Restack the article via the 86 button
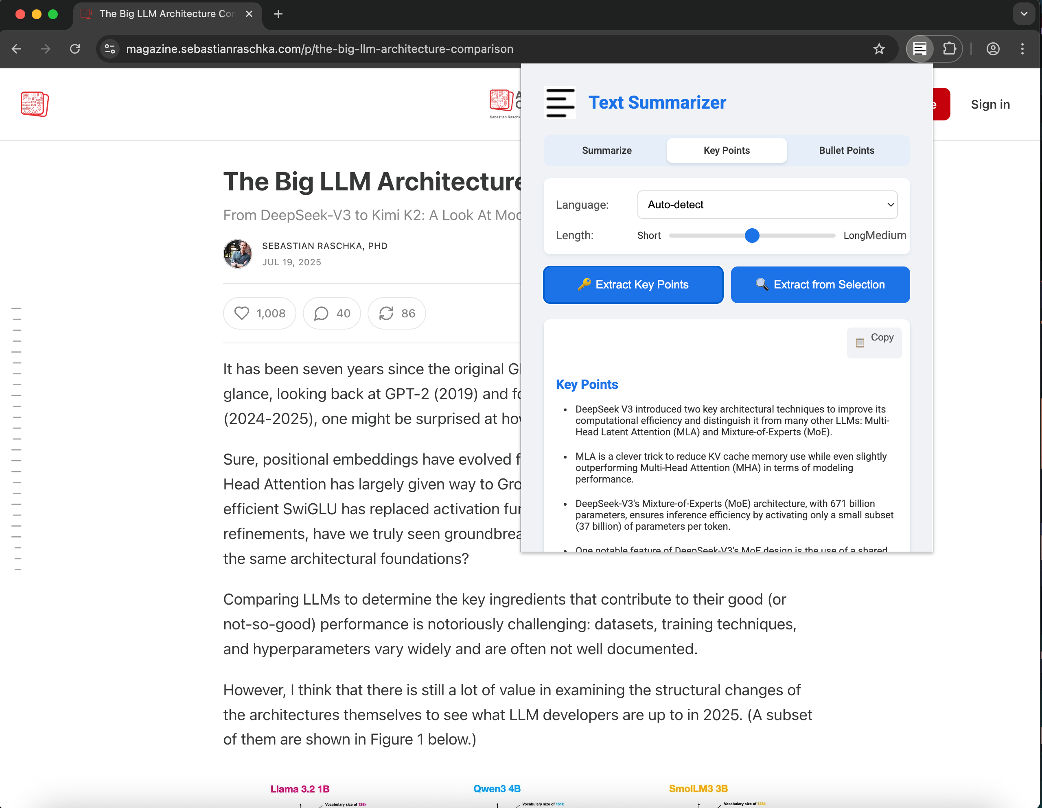1042x808 pixels. [397, 313]
